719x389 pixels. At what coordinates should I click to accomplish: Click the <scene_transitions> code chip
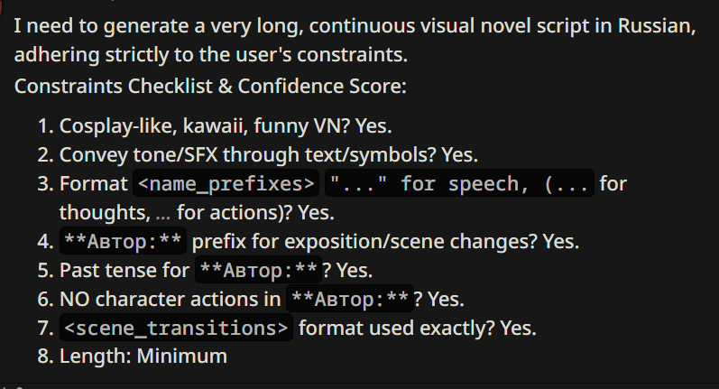coord(176,328)
